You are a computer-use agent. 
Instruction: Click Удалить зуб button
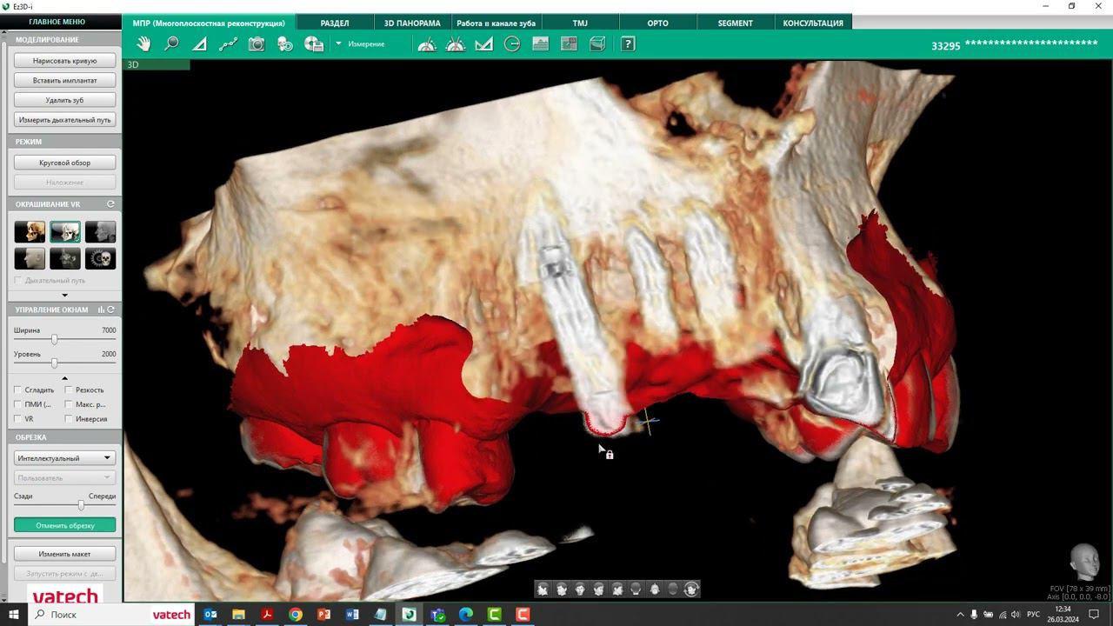pyautogui.click(x=64, y=101)
